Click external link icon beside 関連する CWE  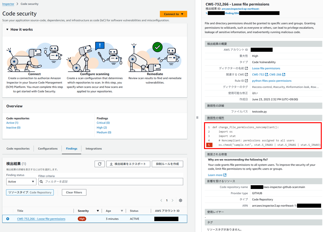tap(246, 74)
